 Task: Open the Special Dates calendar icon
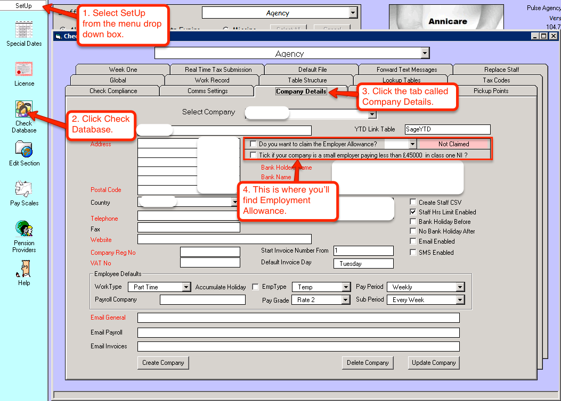pyautogui.click(x=24, y=30)
